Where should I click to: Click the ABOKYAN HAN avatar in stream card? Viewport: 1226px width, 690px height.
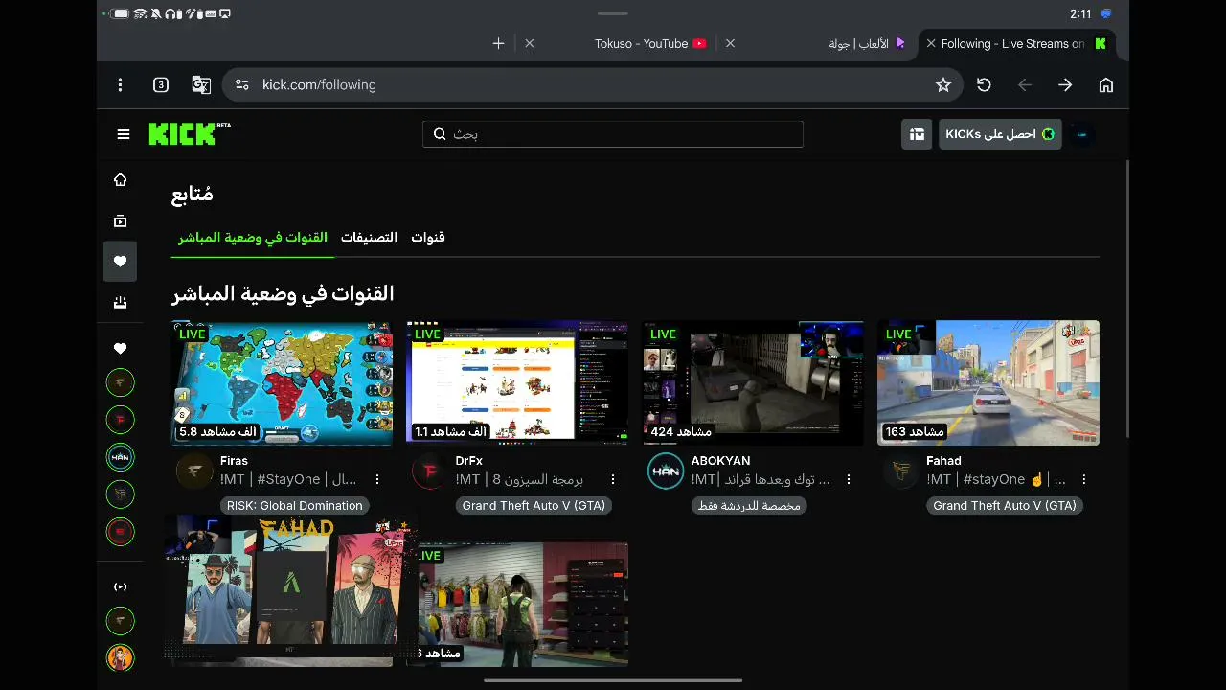click(666, 471)
